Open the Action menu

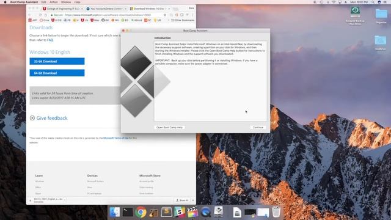pyautogui.click(x=53, y=2)
